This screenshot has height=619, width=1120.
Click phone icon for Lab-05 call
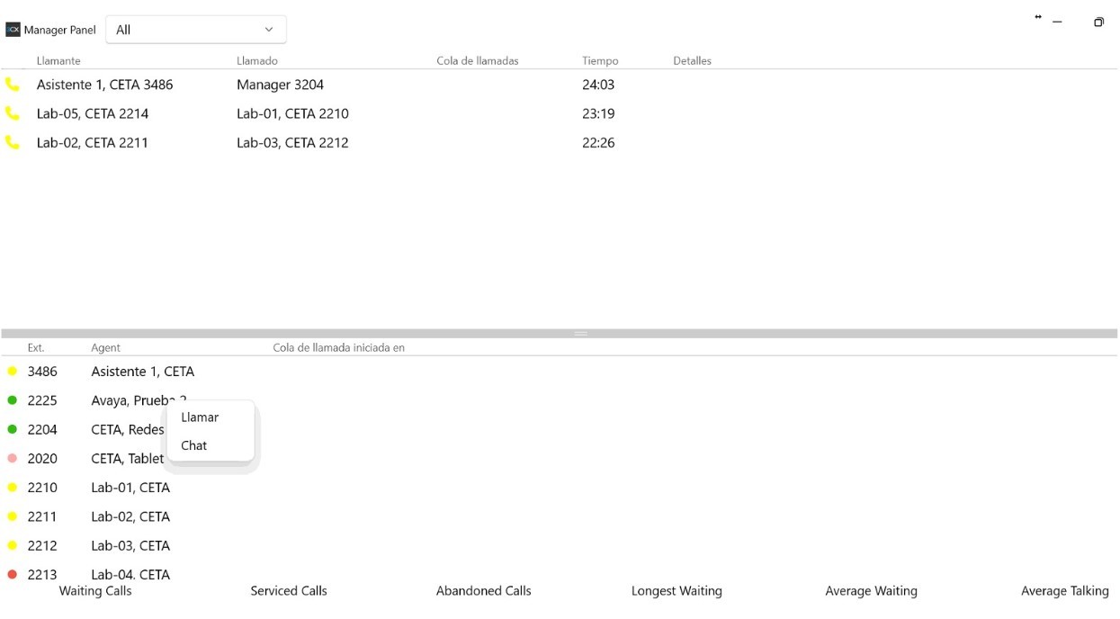(12, 113)
